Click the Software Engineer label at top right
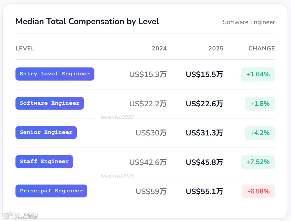The image size is (291, 221). click(x=249, y=22)
